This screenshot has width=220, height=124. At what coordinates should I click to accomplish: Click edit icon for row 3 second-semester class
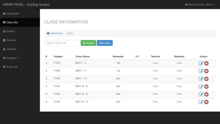coord(201,79)
